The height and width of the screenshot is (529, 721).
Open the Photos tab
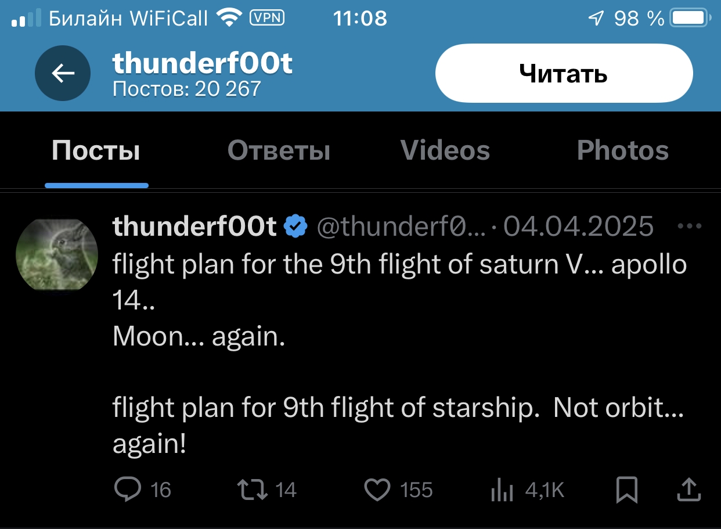point(623,151)
